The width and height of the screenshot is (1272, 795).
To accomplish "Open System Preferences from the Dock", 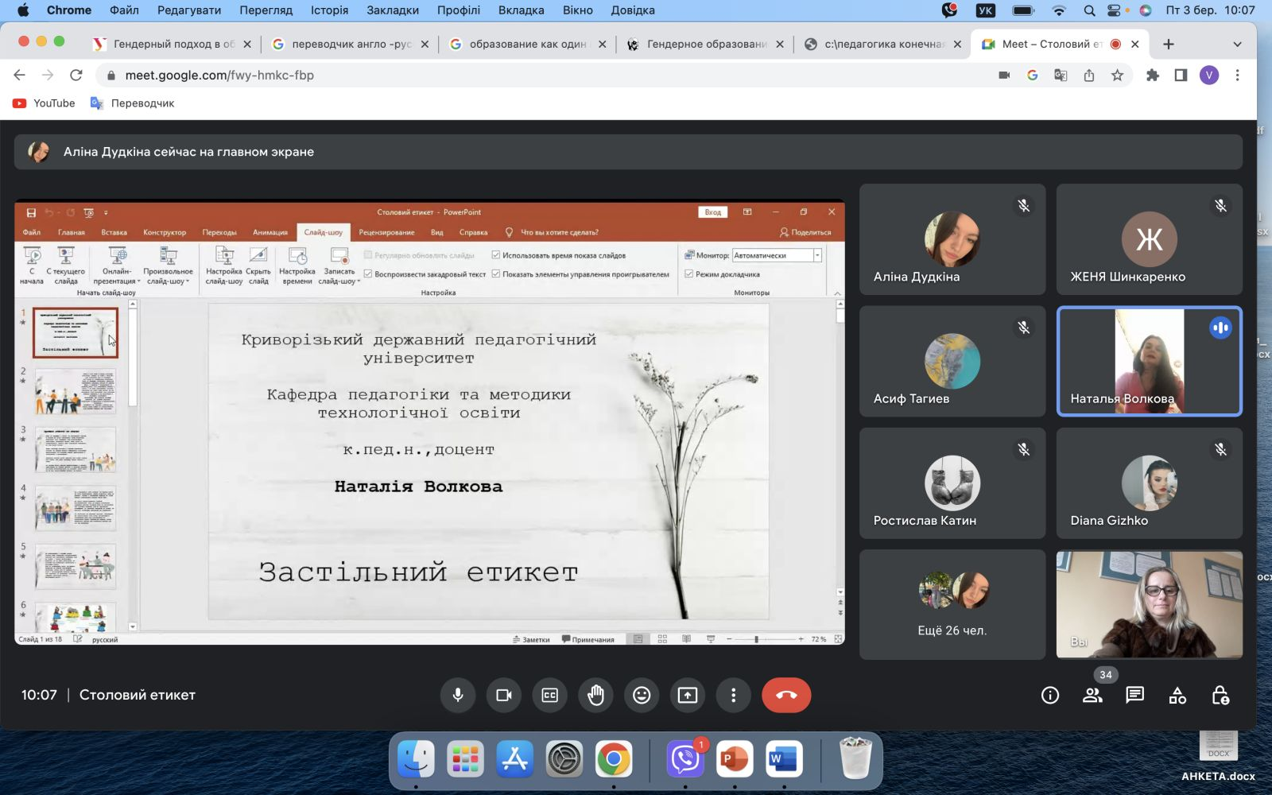I will coord(564,759).
